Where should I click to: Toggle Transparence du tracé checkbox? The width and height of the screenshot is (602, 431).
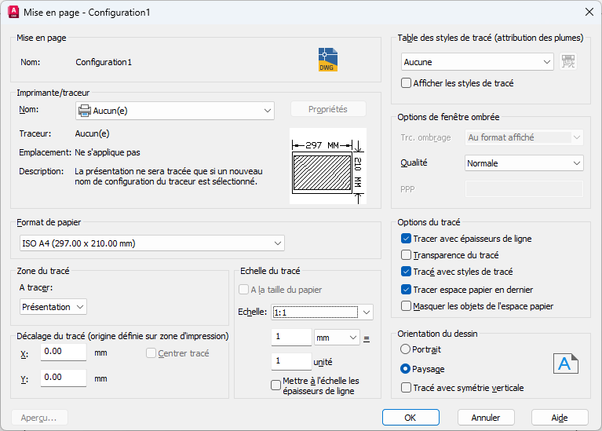pos(406,255)
